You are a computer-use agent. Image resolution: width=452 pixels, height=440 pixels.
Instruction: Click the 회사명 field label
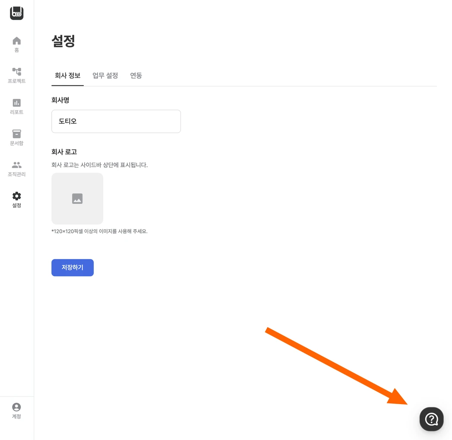60,100
